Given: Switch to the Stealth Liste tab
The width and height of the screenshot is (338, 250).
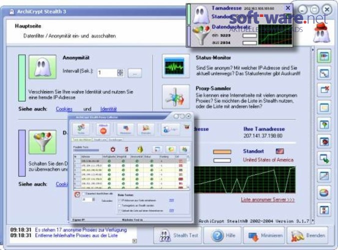Looking at the screenshot, I should [100, 139].
